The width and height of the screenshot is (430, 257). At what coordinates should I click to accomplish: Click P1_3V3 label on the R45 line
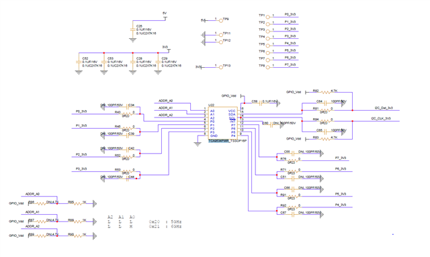[x=81, y=125]
